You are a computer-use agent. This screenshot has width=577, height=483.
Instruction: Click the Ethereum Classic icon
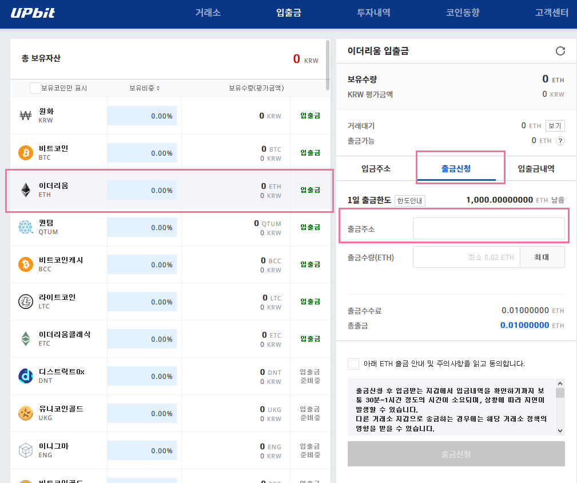[26, 339]
